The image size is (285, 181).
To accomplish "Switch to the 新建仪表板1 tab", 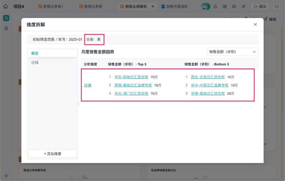I will click(51, 6).
